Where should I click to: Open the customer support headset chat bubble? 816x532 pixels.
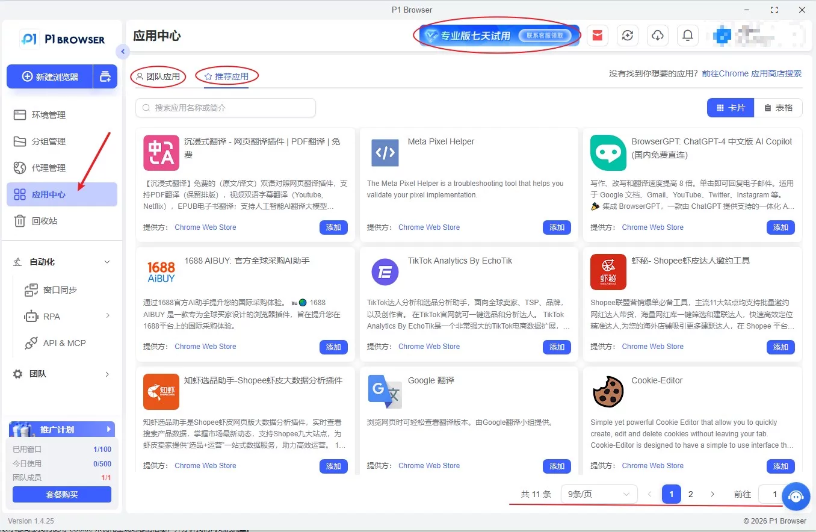point(796,496)
